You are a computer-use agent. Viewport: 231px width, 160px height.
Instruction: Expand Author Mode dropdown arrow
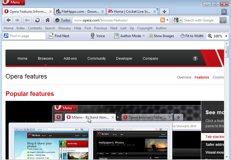(144, 36)
